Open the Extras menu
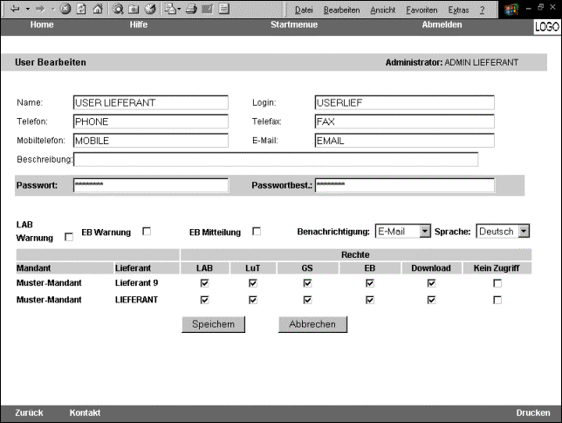 [458, 10]
